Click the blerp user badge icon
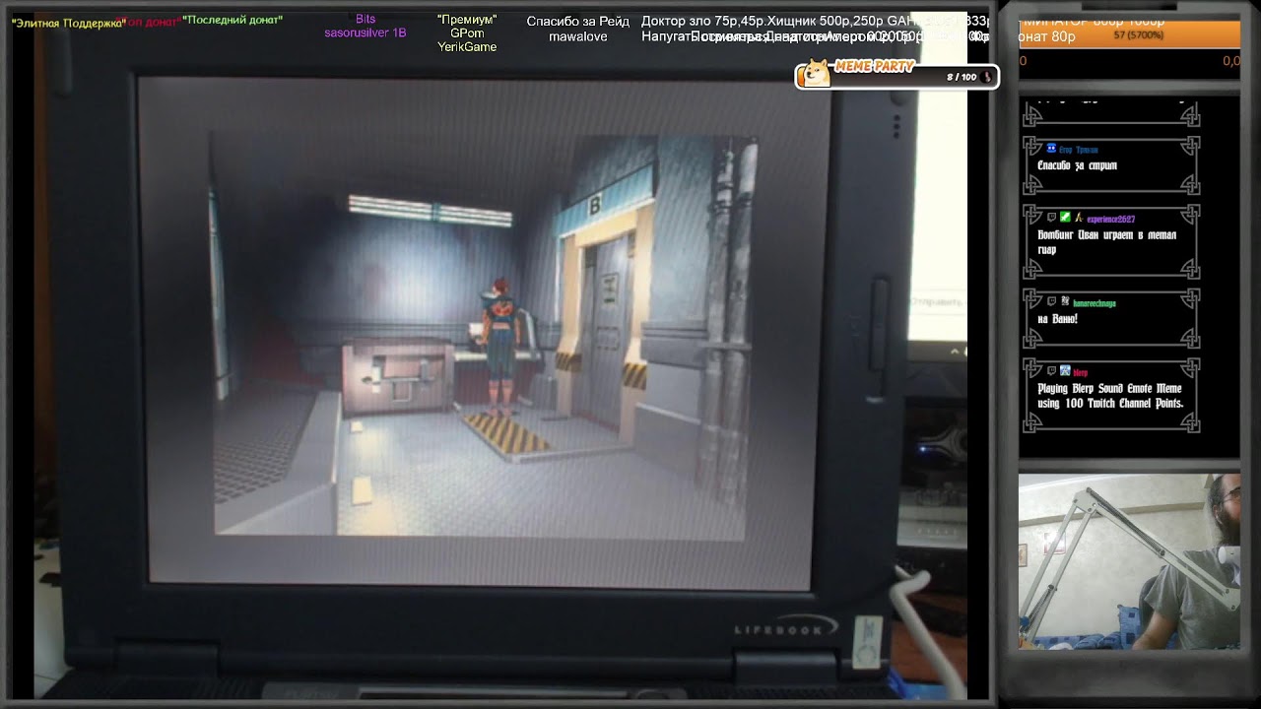This screenshot has width=1261, height=709. 1065,371
